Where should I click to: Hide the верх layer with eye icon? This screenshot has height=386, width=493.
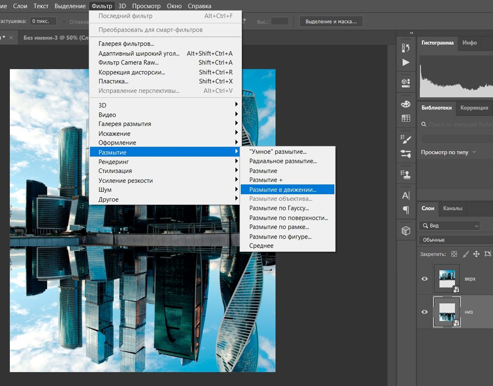click(425, 279)
